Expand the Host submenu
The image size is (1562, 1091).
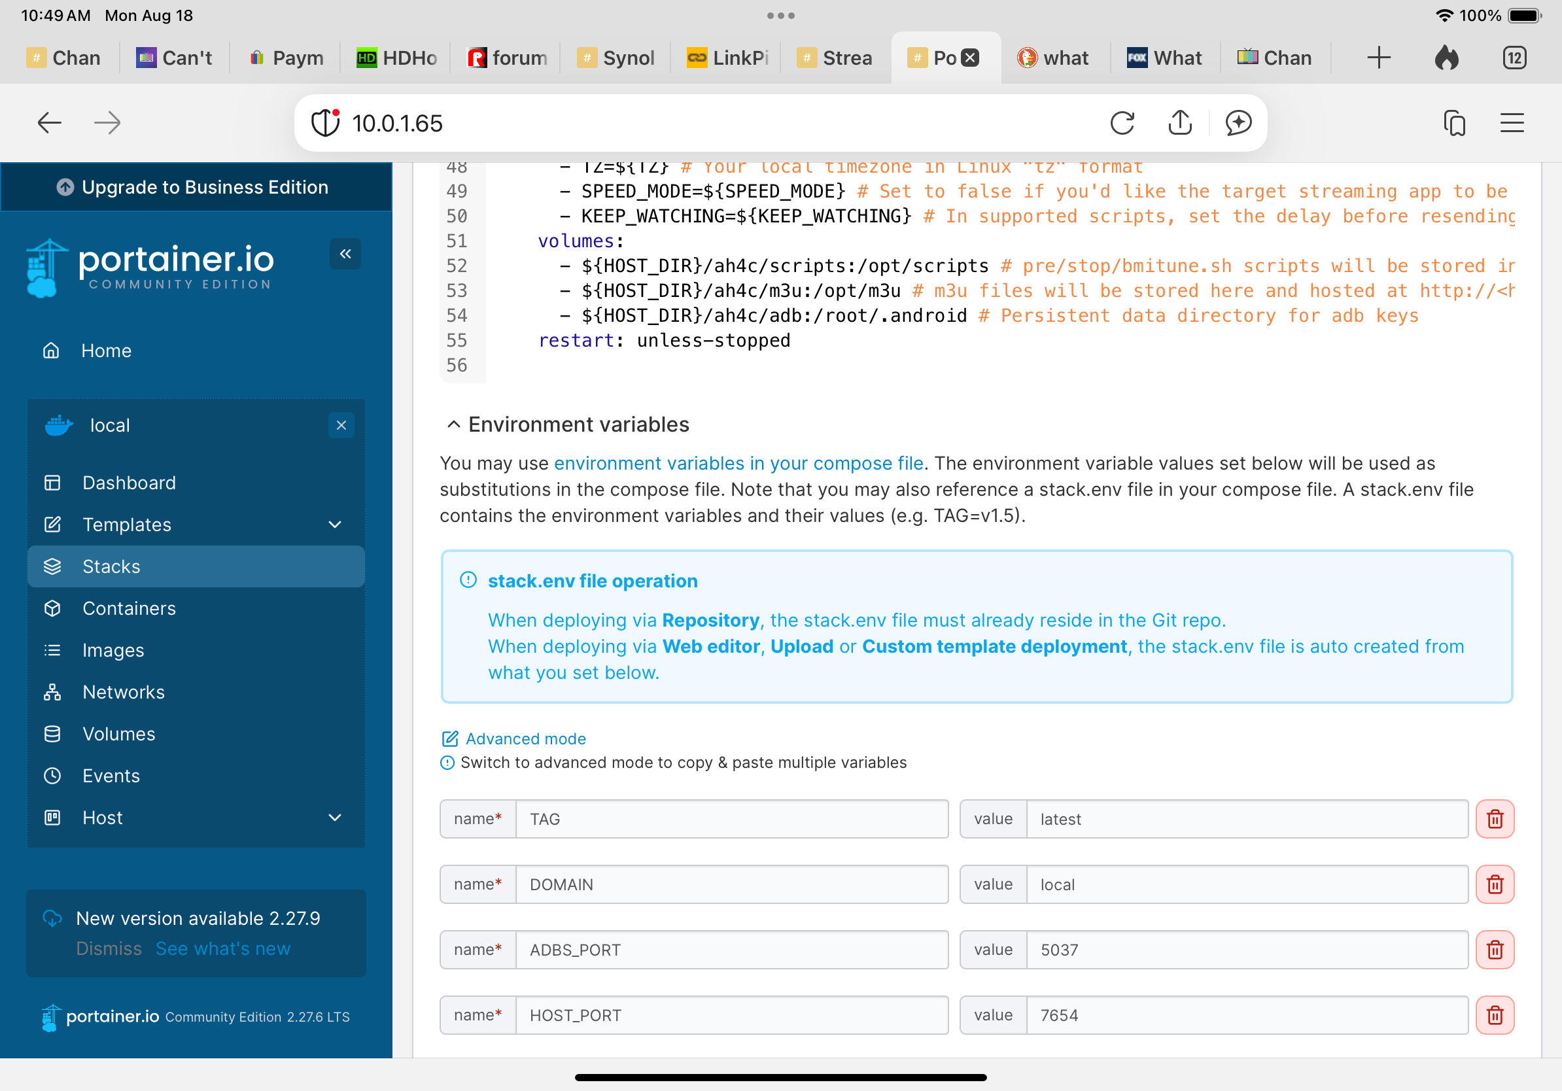pos(335,818)
